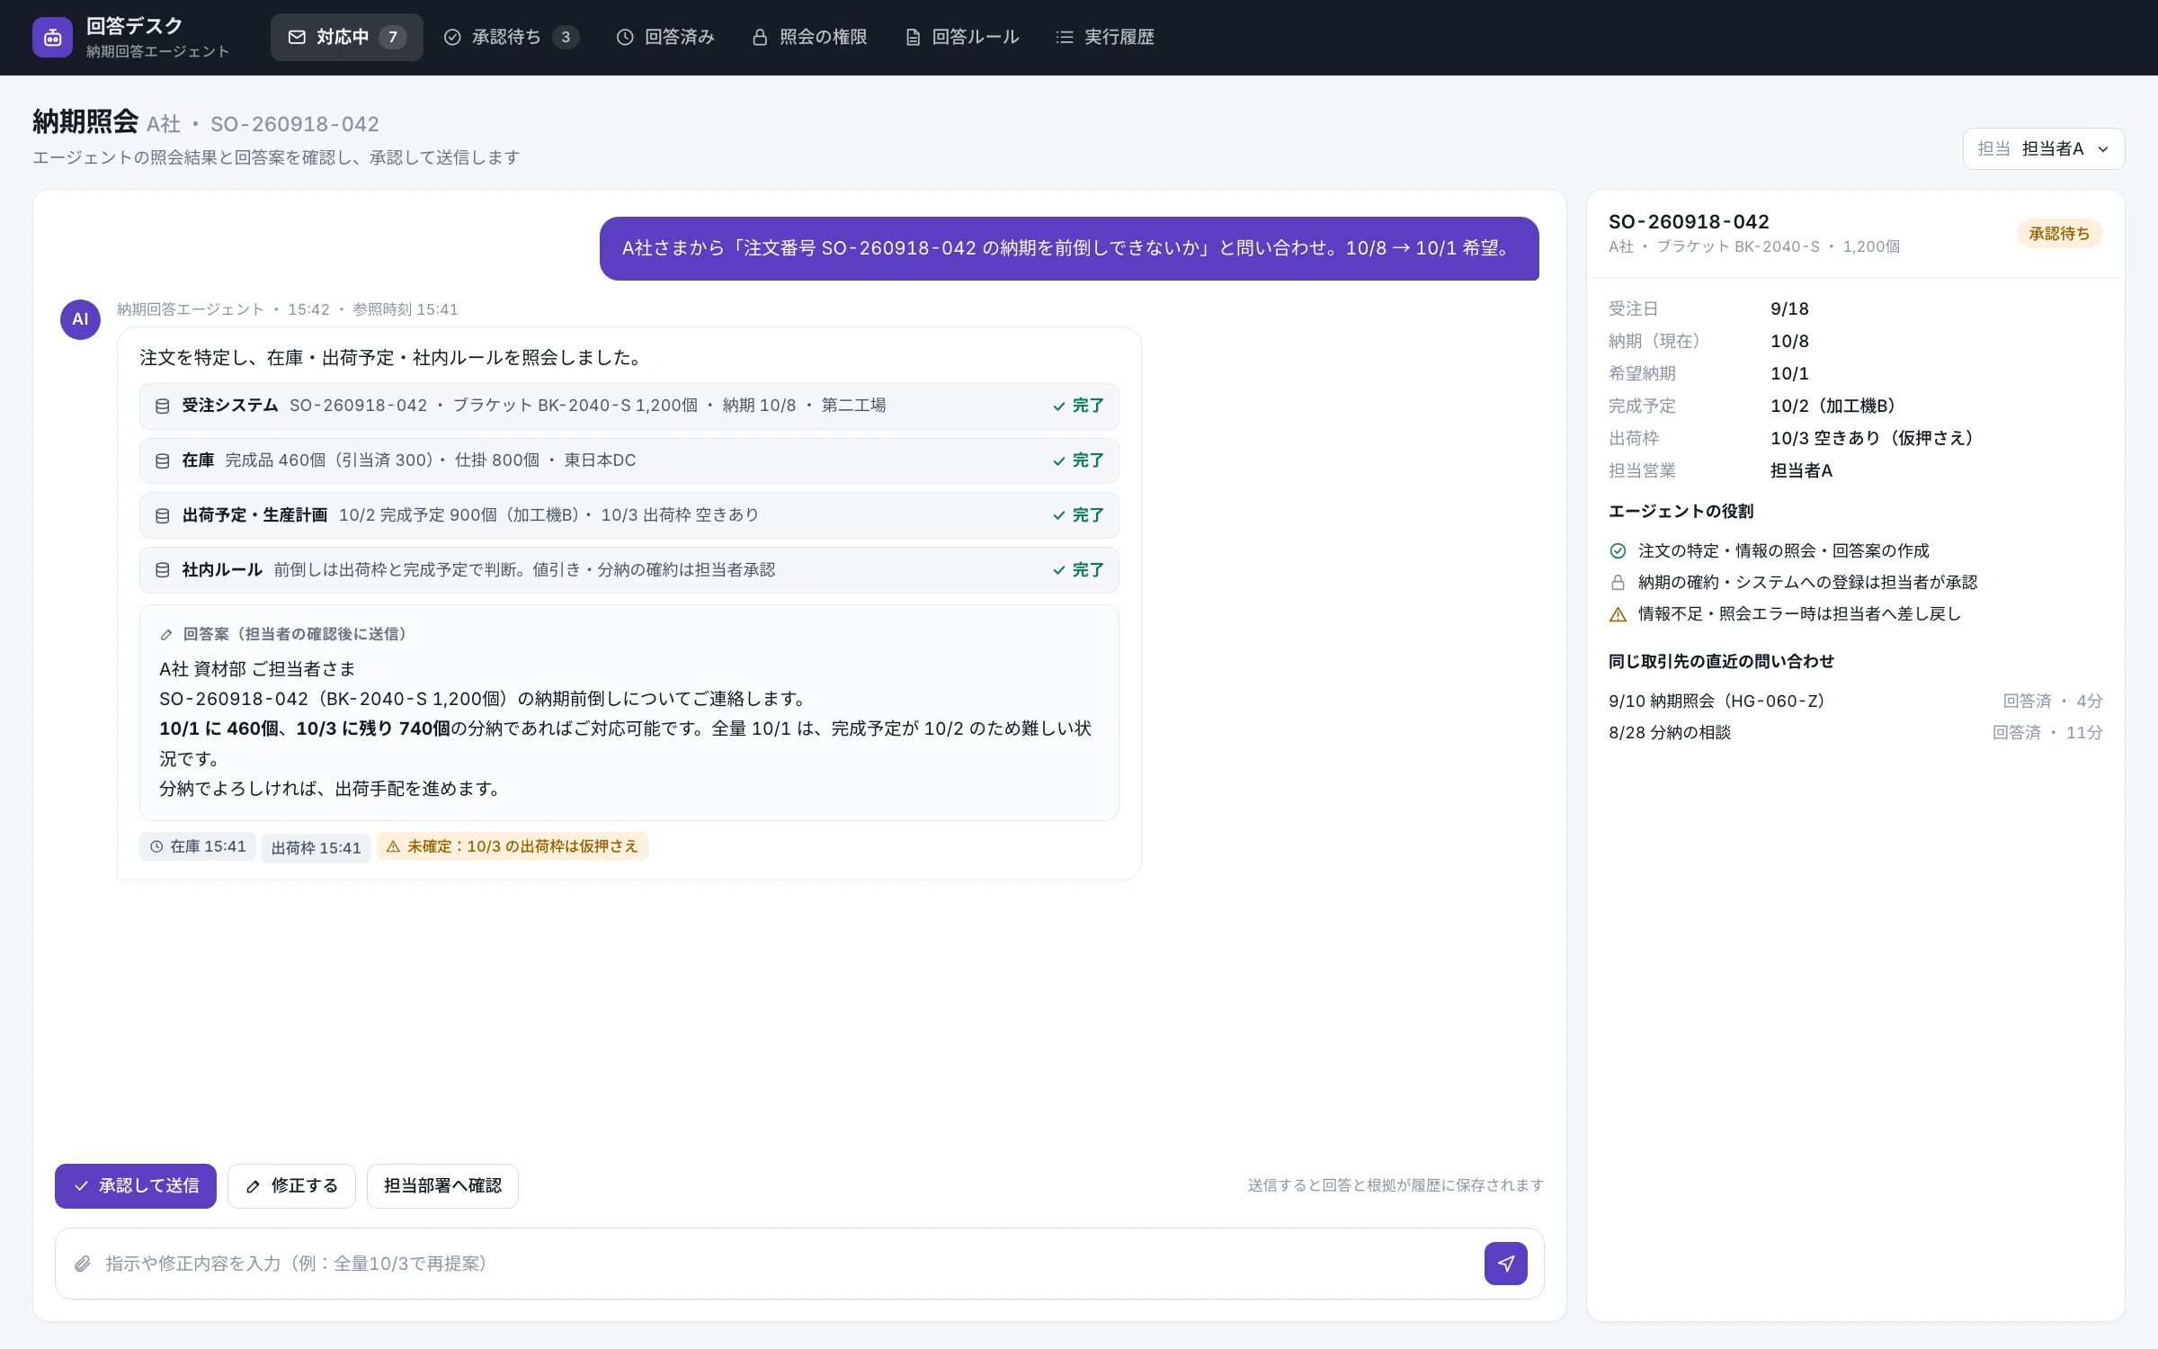Viewport: 2158px width, 1349px height.
Task: Open the 回答ルール tab
Action: point(961,37)
